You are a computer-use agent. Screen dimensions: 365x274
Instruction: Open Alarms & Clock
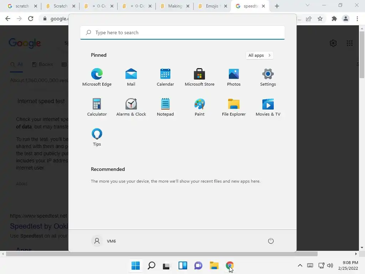131,107
